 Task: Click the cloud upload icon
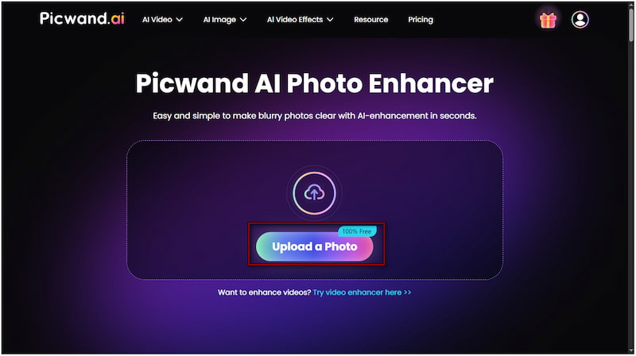314,193
